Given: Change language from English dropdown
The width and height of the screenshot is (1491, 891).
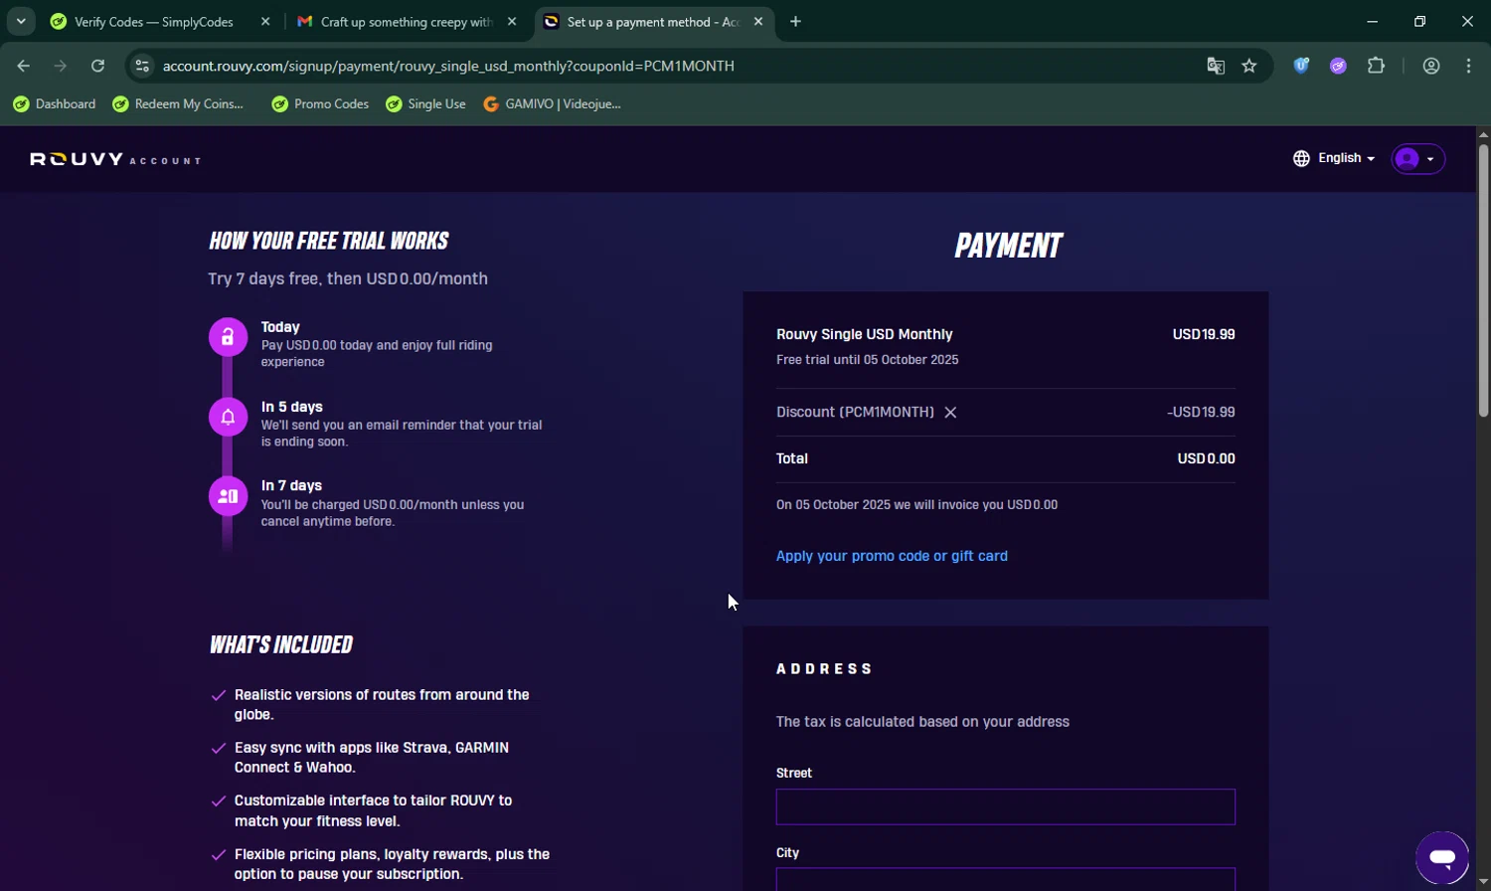Looking at the screenshot, I should (x=1346, y=158).
